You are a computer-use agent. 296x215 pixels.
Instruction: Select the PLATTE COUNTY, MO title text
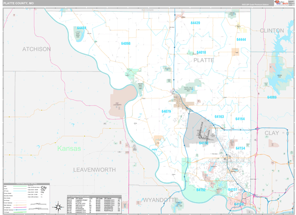pyautogui.click(x=19, y=3)
